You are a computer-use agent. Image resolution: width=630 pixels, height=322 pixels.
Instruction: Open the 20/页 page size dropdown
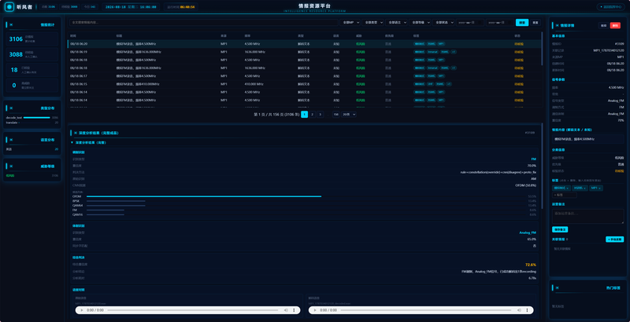tap(349, 115)
